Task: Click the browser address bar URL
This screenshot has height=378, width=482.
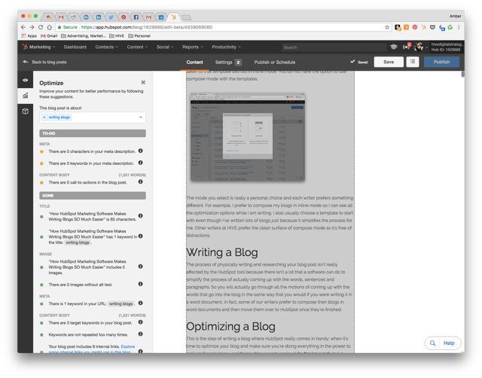Action: coord(147,27)
